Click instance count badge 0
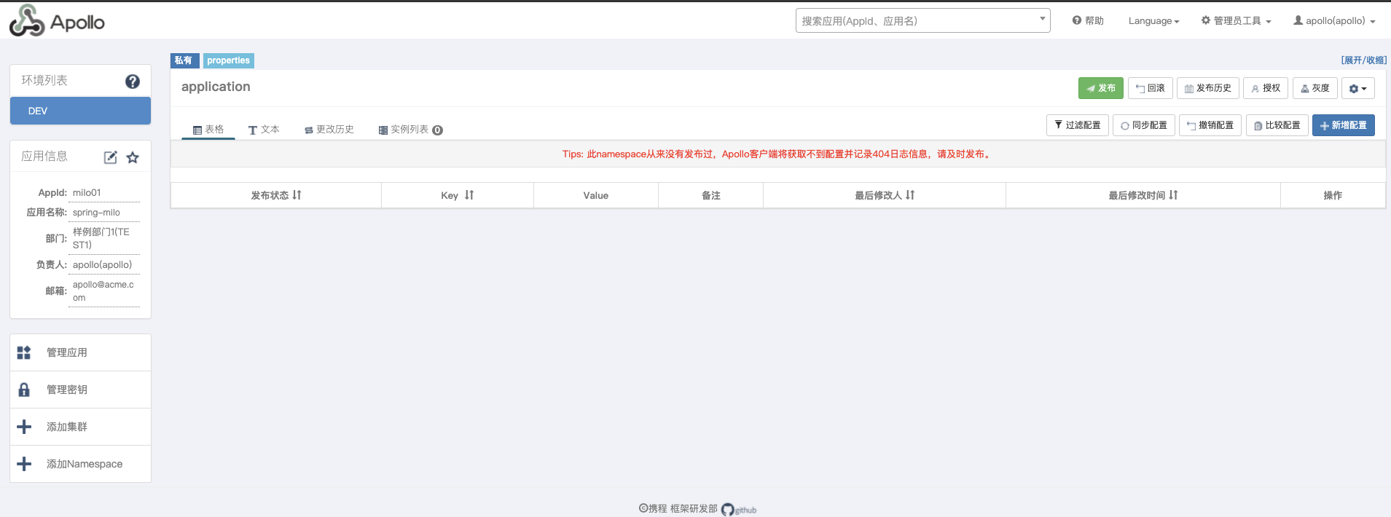Screen dimensions: 1391x517 (437, 130)
